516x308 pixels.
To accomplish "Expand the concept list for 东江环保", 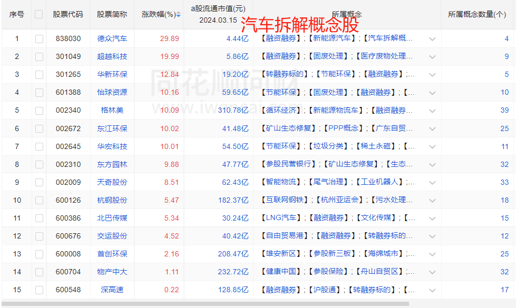I will (x=432, y=127).
